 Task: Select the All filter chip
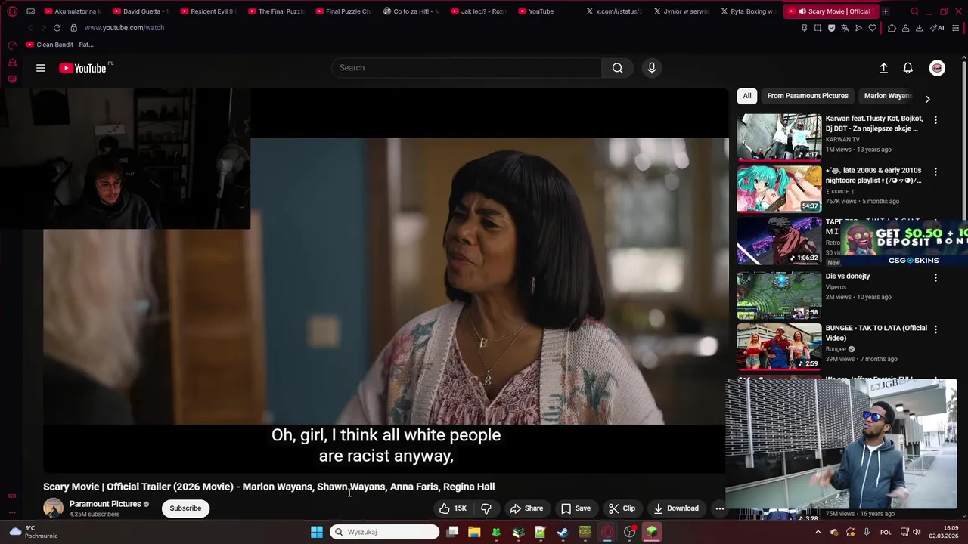point(746,96)
